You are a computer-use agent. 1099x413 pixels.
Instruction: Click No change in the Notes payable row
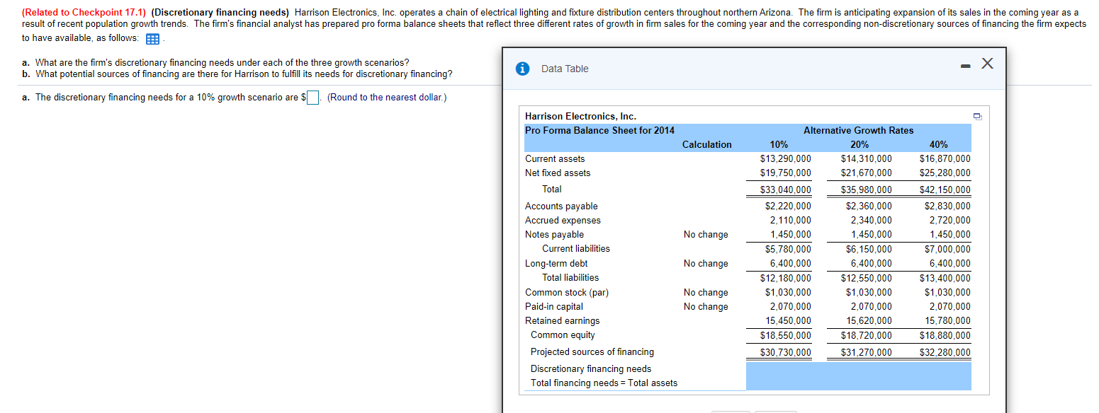[x=706, y=235]
